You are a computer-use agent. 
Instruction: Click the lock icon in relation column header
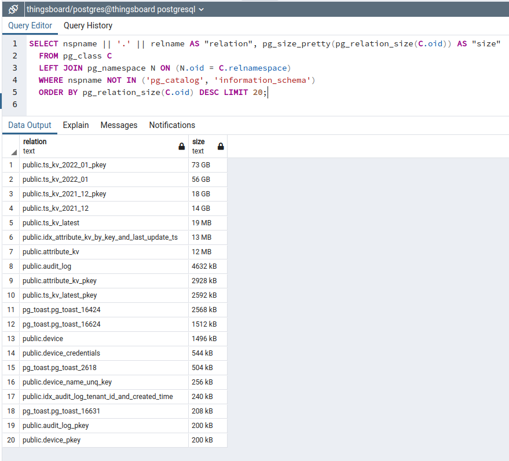pos(182,147)
